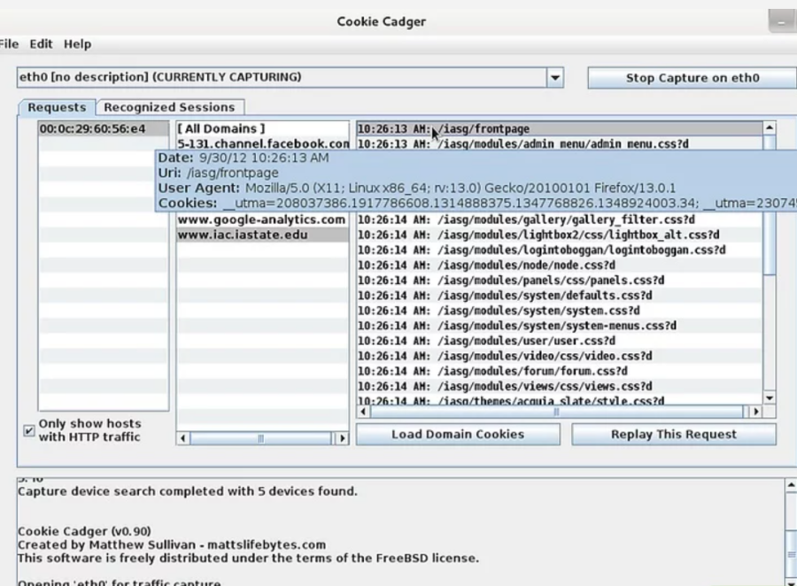797x586 pixels.
Task: Click the interface dropdown arrow button
Action: (555, 78)
